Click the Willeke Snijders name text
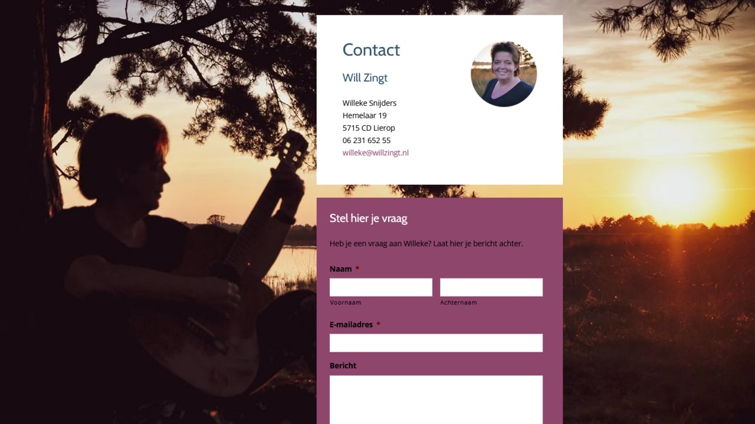 [x=369, y=103]
